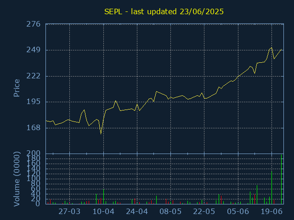294x220 pixels.
Task: Select the 222 price axis label
Action: (34, 76)
